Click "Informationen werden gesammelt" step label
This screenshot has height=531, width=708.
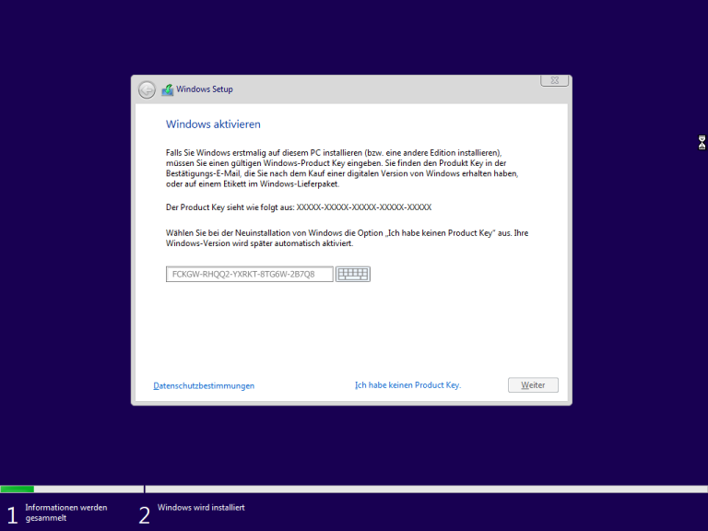(x=66, y=513)
